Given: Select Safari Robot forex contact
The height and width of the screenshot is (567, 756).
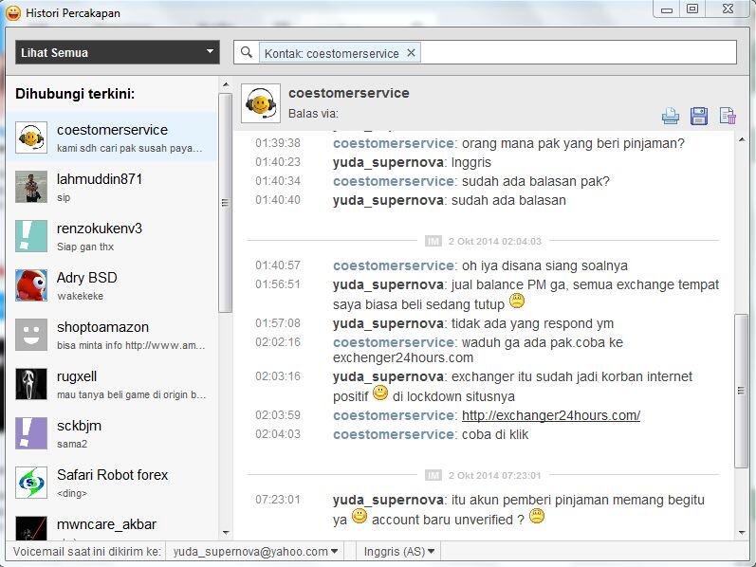Looking at the screenshot, I should [112, 483].
